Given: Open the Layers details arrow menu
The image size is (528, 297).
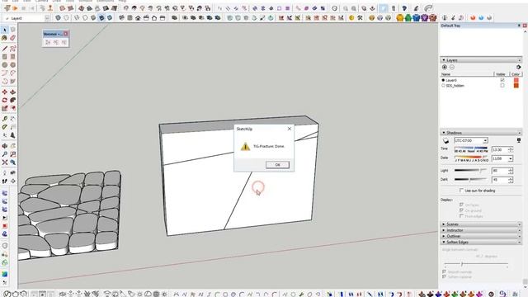Looking at the screenshot, I should 518,68.
